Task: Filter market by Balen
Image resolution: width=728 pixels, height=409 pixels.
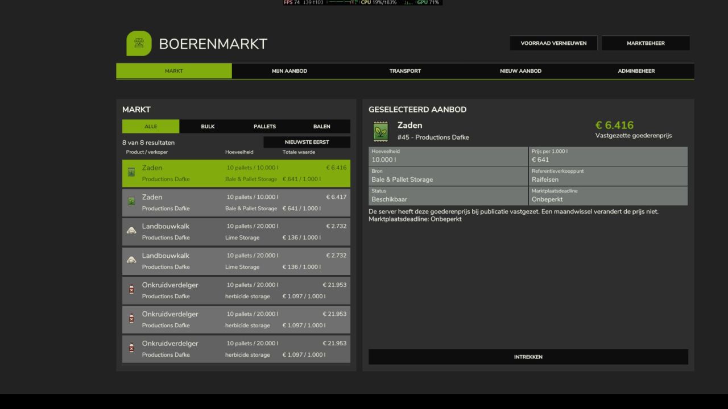Action: [x=321, y=126]
